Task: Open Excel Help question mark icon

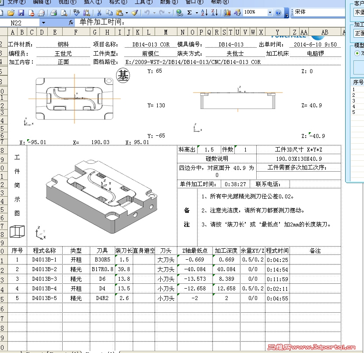Action: coord(278,13)
